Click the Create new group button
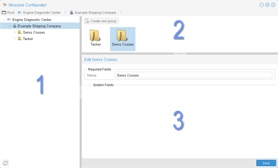The width and height of the screenshot is (278, 168). (101, 21)
